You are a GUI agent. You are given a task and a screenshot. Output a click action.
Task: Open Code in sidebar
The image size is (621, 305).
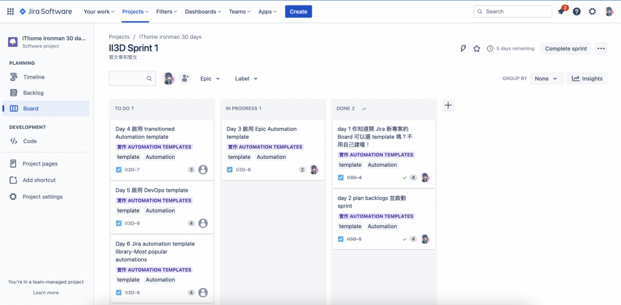pos(46,141)
